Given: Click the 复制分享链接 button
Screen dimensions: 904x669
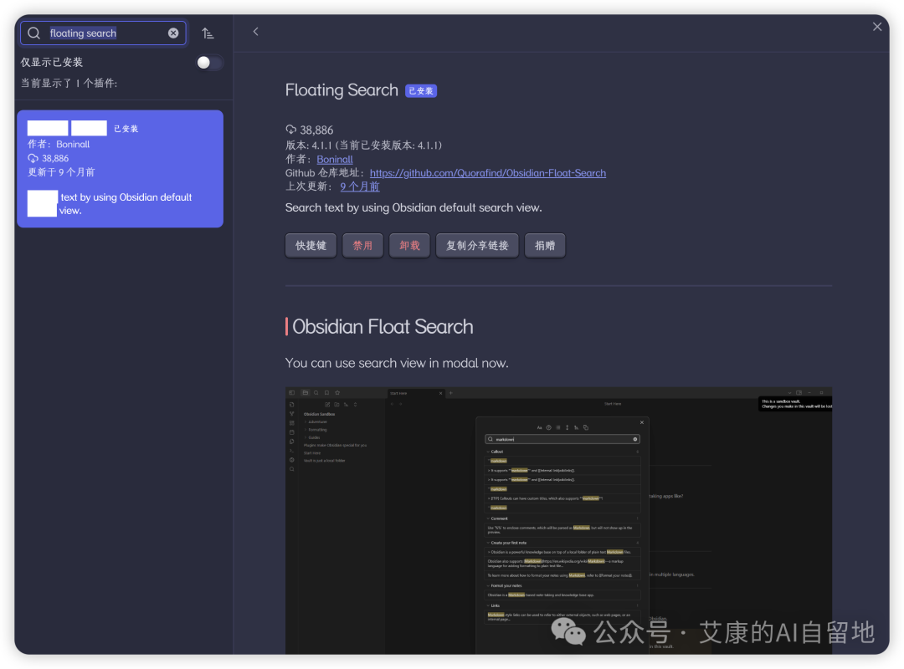Looking at the screenshot, I should pyautogui.click(x=477, y=246).
